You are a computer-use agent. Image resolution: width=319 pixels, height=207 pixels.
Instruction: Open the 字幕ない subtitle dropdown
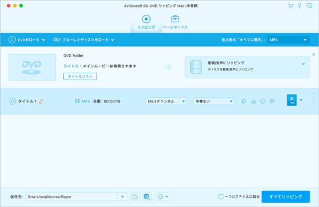(214, 101)
